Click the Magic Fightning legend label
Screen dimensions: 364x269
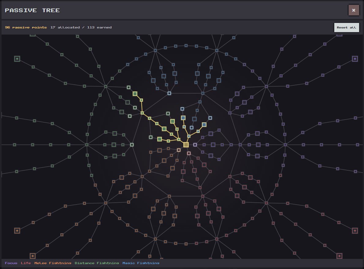[x=141, y=263]
